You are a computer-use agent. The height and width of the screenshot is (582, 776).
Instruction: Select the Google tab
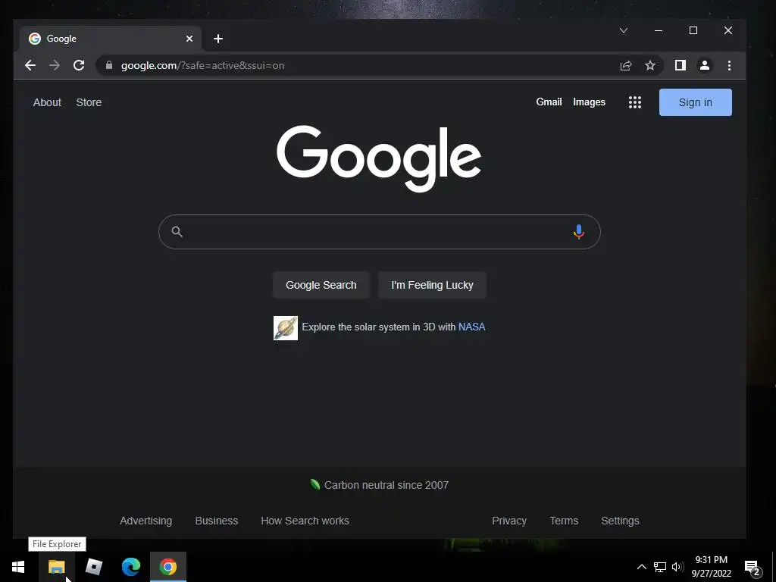(x=111, y=39)
